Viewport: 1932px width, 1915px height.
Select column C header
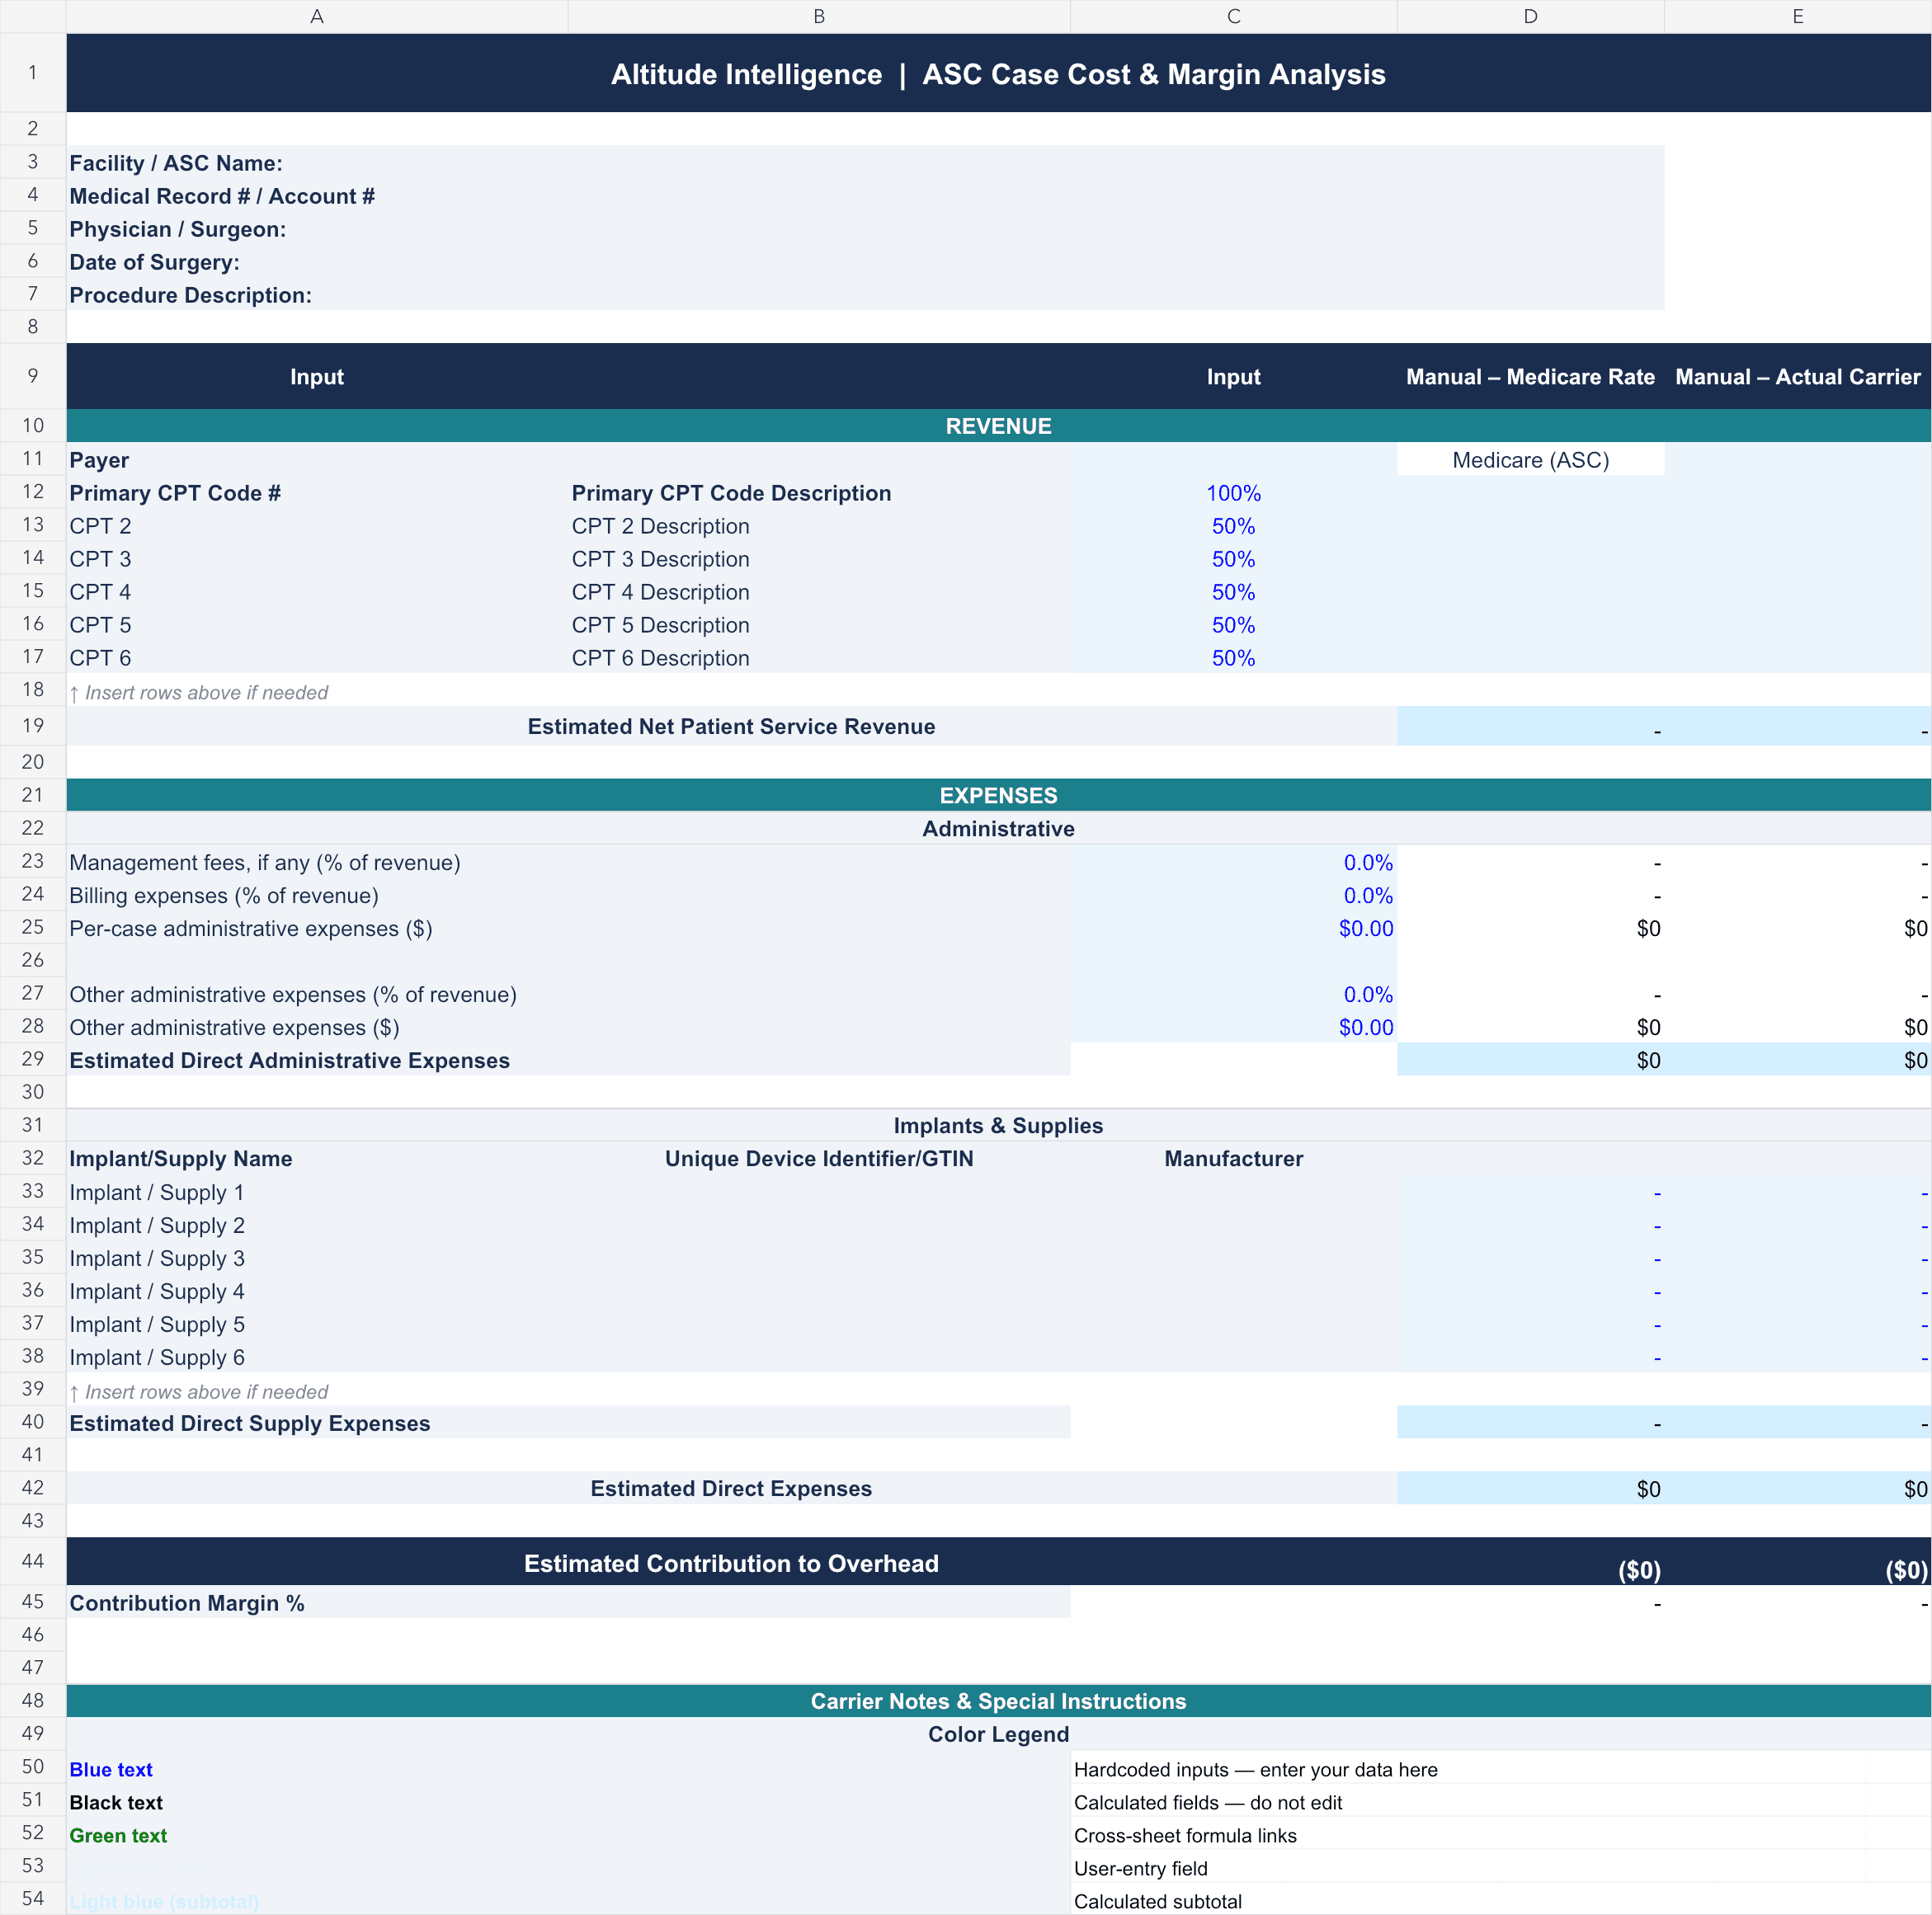[x=1233, y=16]
